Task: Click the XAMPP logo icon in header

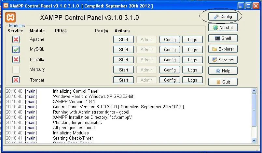Action: tap(10, 17)
